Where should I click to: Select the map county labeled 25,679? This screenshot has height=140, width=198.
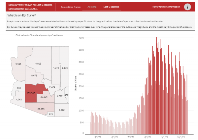pos(41,109)
